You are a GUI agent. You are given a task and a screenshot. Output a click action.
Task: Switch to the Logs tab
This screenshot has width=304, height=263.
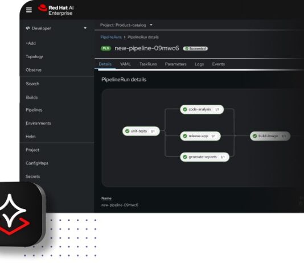tap(199, 64)
